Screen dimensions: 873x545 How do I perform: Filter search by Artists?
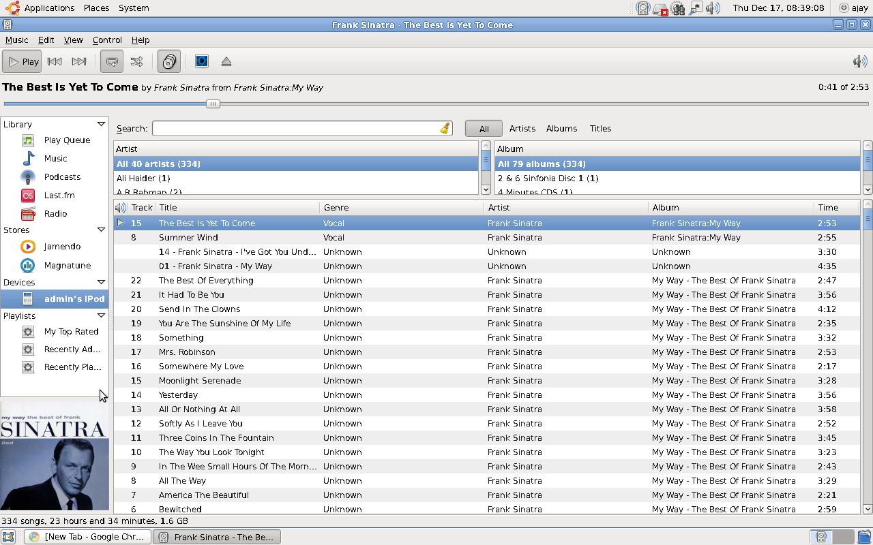coord(522,129)
